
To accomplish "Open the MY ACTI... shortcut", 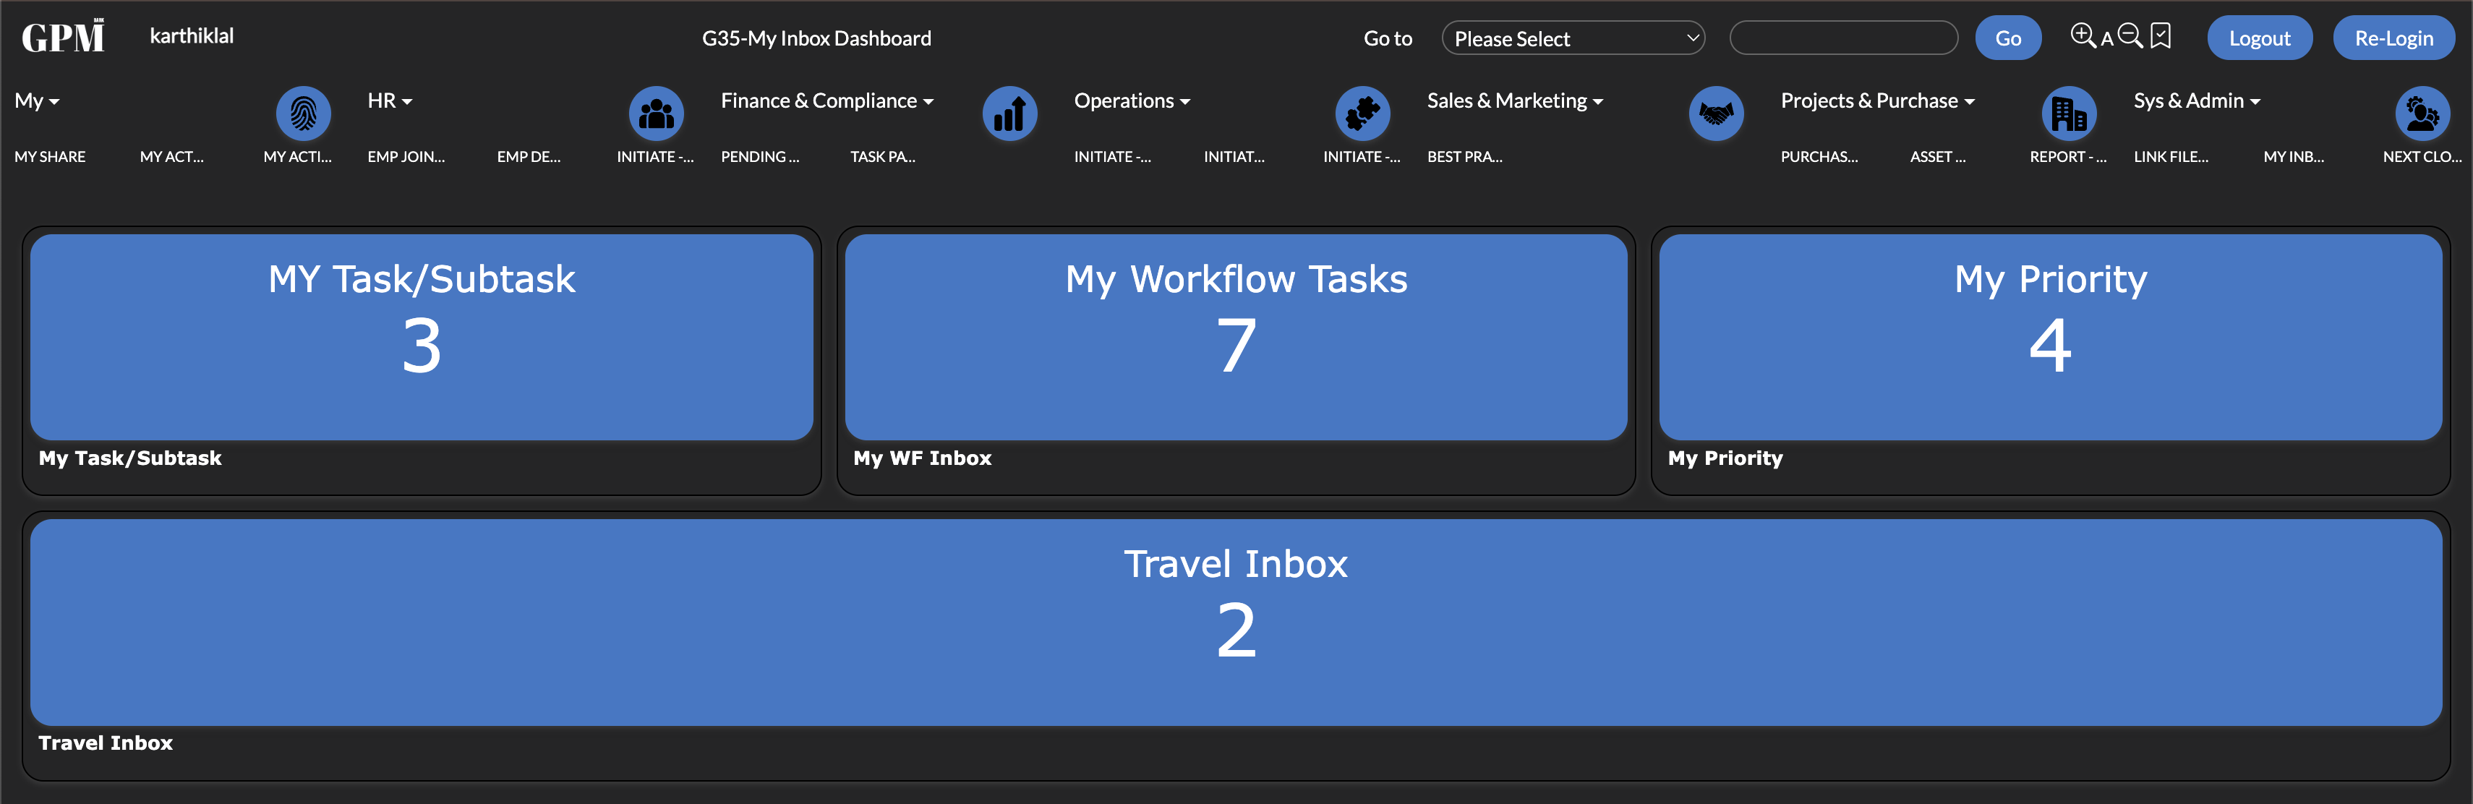I will [298, 156].
